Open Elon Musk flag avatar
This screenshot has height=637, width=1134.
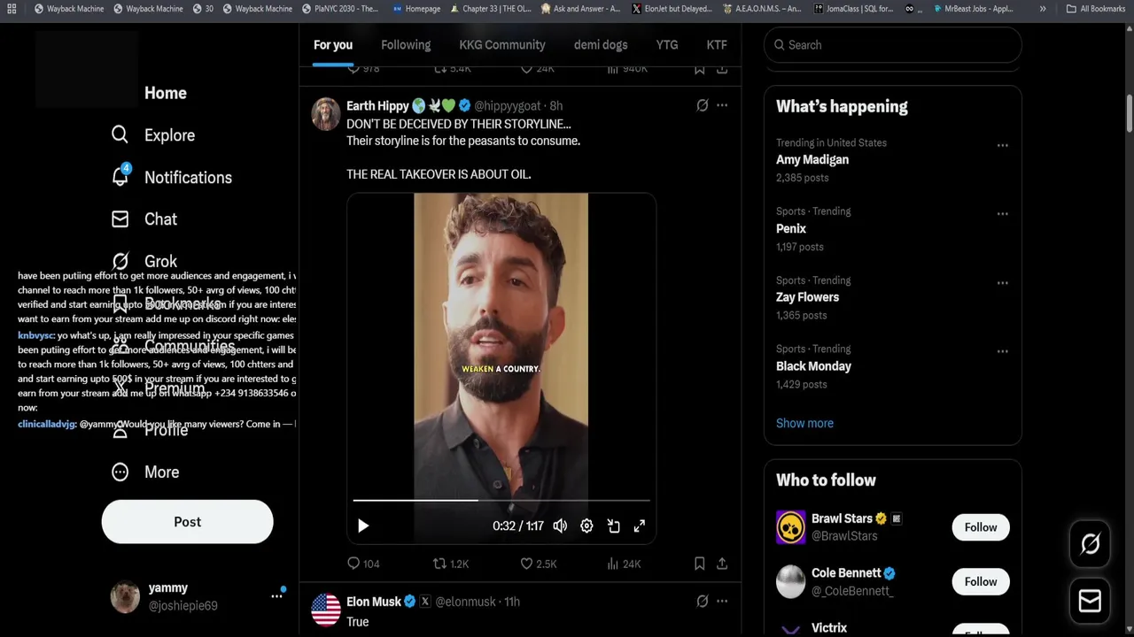(326, 610)
